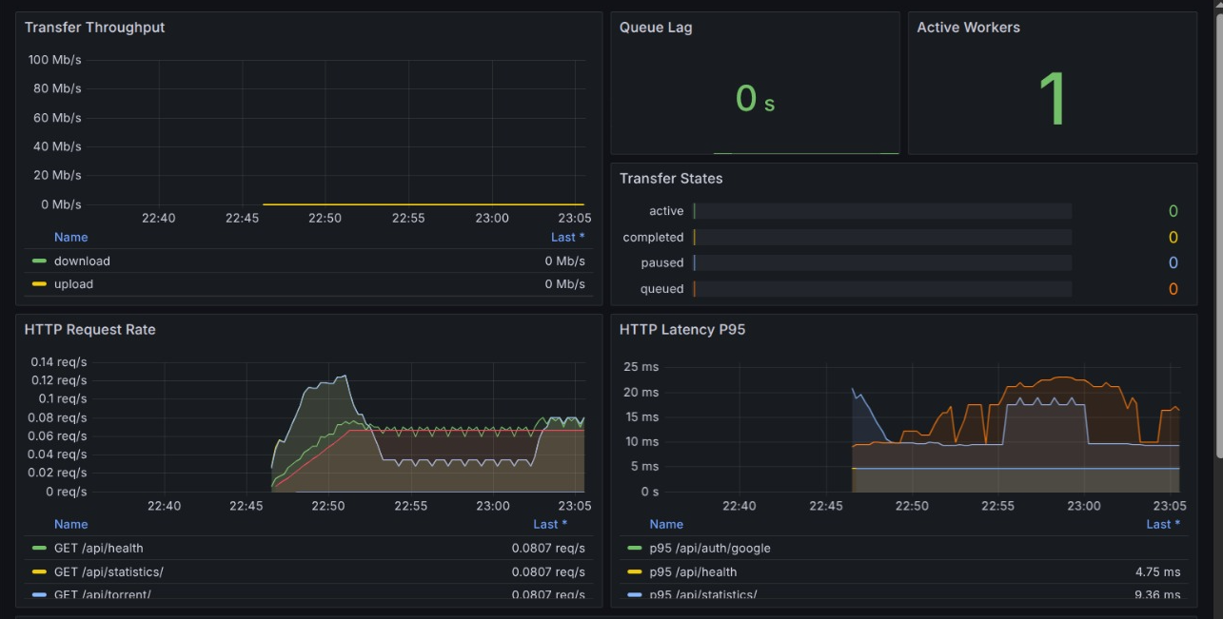The height and width of the screenshot is (619, 1223).
Task: Click 23:00 on HTTP Latency P95 time axis
Action: (x=1084, y=506)
